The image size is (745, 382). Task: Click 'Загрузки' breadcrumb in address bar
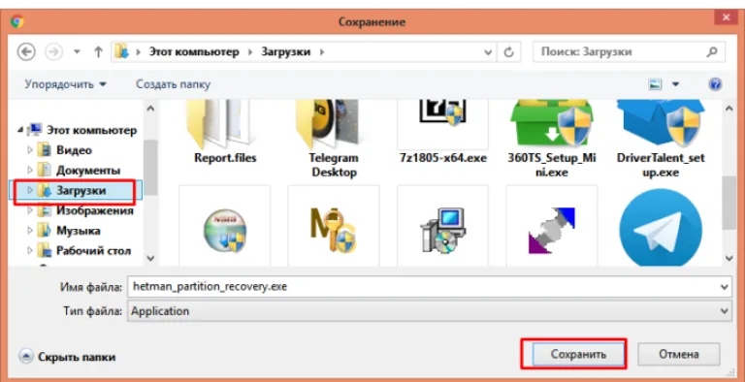285,51
